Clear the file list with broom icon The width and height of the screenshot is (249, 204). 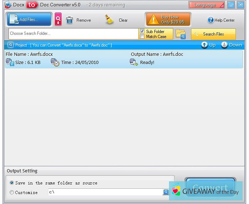(x=116, y=20)
